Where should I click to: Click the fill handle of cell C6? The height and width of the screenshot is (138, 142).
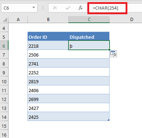pyautogui.click(x=109, y=49)
